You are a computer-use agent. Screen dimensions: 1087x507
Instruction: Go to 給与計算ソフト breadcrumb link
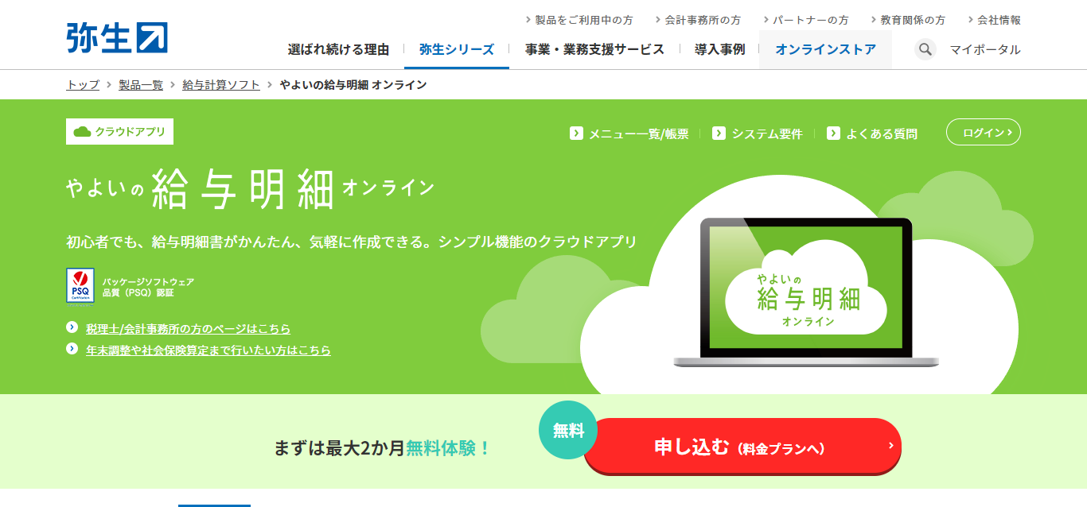(x=221, y=84)
